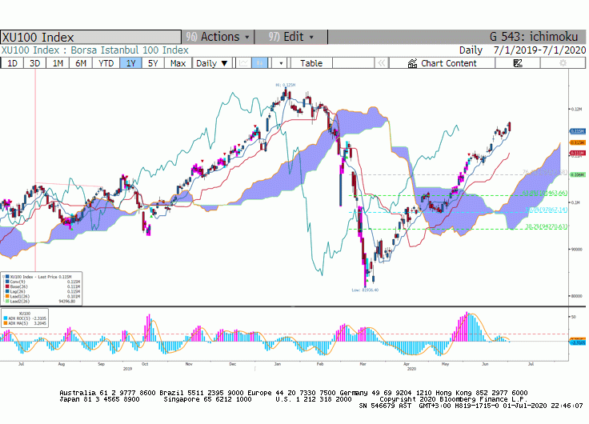Click the Hi: 0.125M marker label
Screen dimensions: 589x424
[x=286, y=86]
